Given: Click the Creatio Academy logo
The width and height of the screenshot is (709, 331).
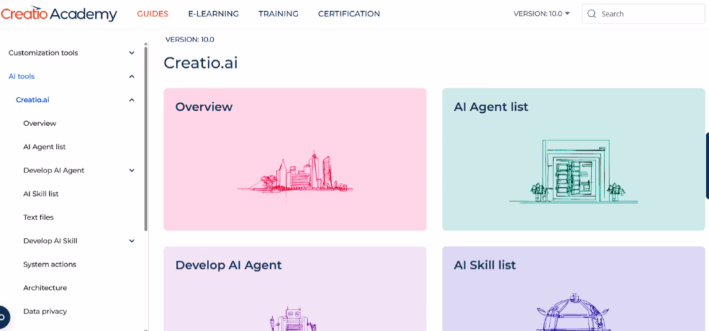Looking at the screenshot, I should click(x=60, y=14).
